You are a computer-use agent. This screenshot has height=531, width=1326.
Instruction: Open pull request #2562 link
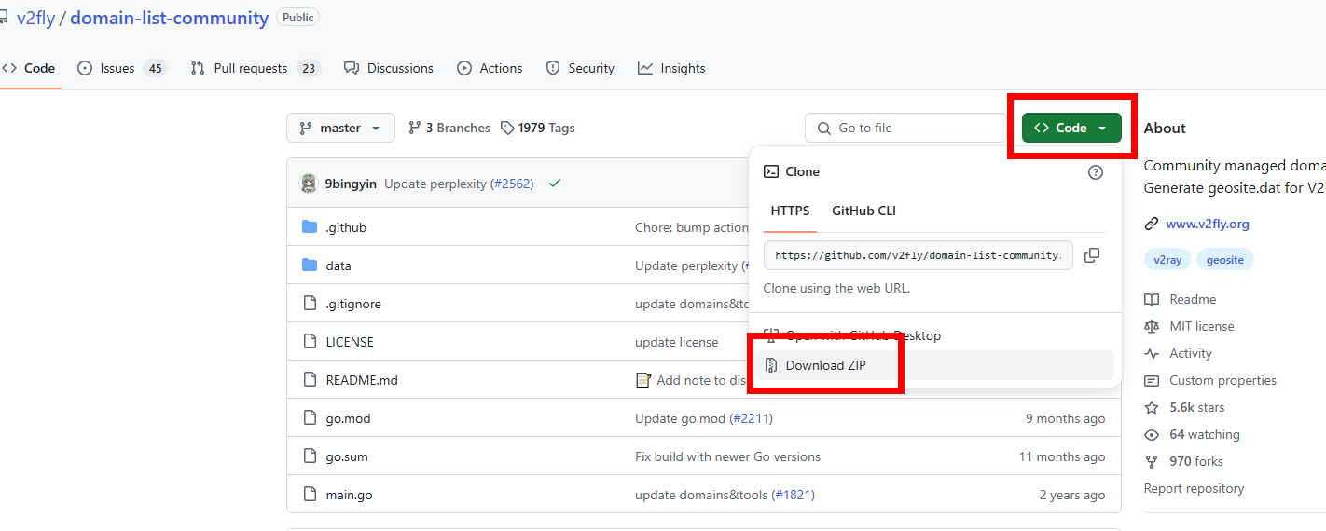[x=512, y=184]
